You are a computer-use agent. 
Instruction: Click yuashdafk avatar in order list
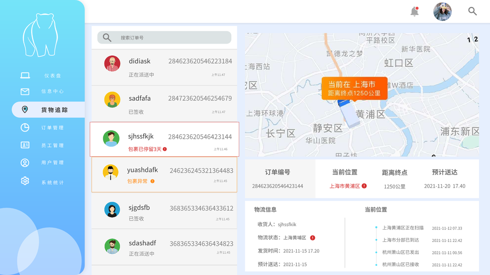tap(111, 172)
